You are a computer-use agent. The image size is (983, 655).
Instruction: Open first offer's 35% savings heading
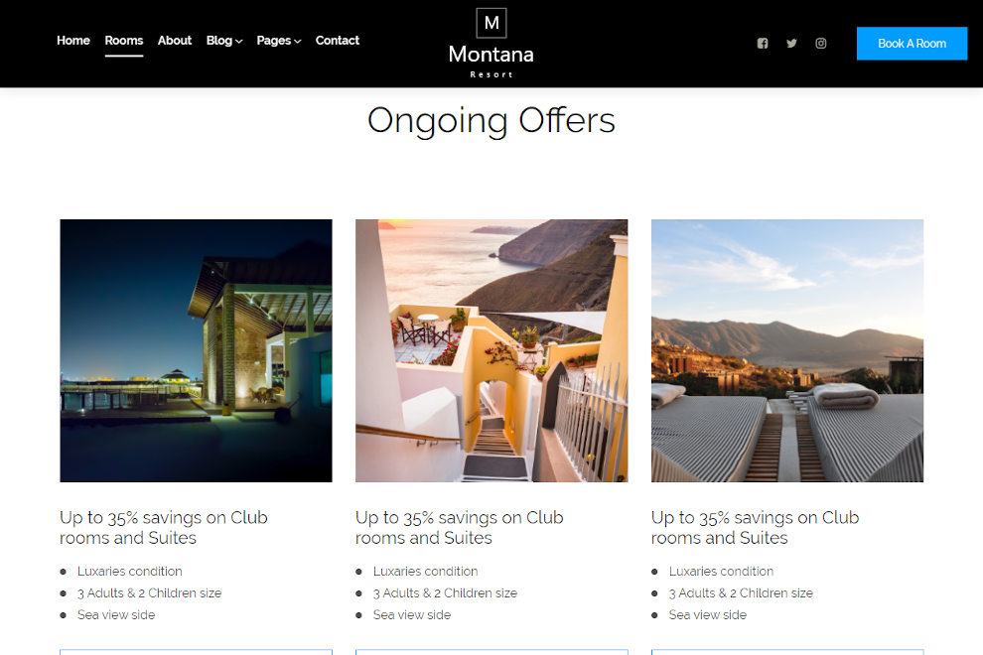[x=164, y=528]
